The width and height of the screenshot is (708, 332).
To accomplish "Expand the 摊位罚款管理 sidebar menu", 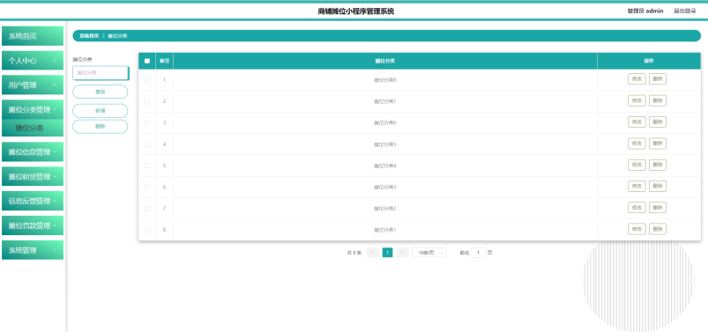I will tap(33, 225).
